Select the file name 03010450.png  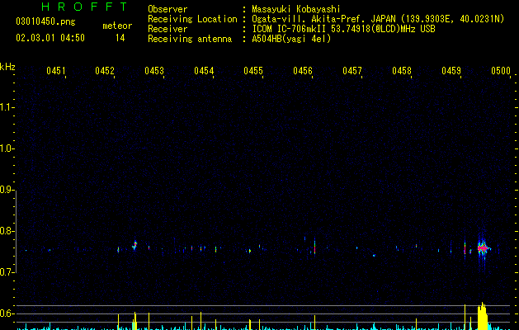[45, 21]
